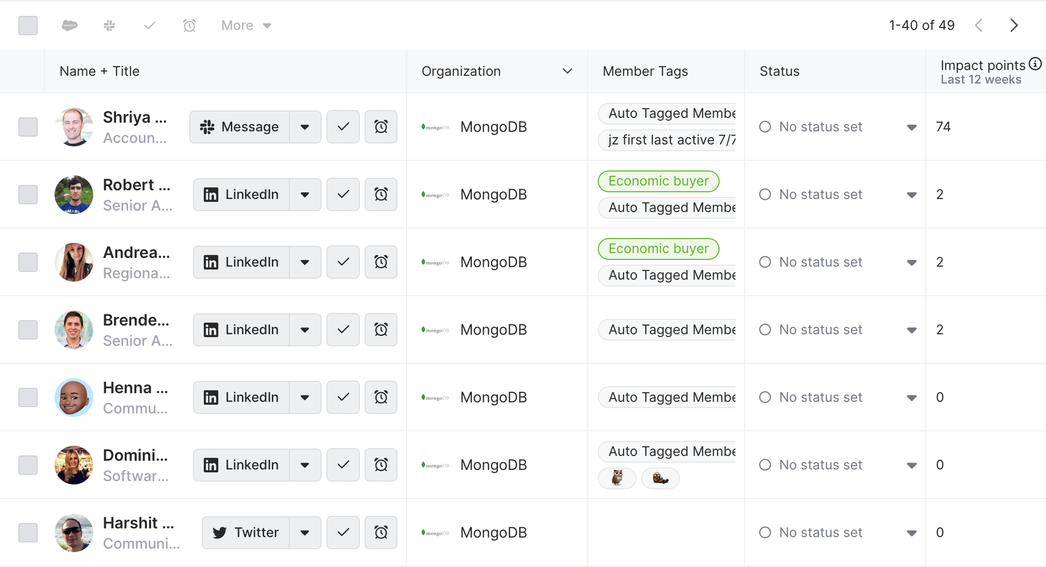Screen dimensions: 1046x567
Task: Click Economic buyer tag in Robert's row
Action: [x=658, y=181]
